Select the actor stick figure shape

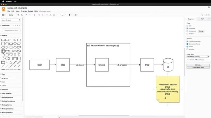pyautogui.click(x=15, y=55)
